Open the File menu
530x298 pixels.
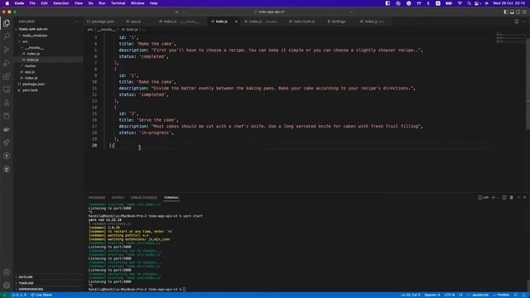pos(32,3)
